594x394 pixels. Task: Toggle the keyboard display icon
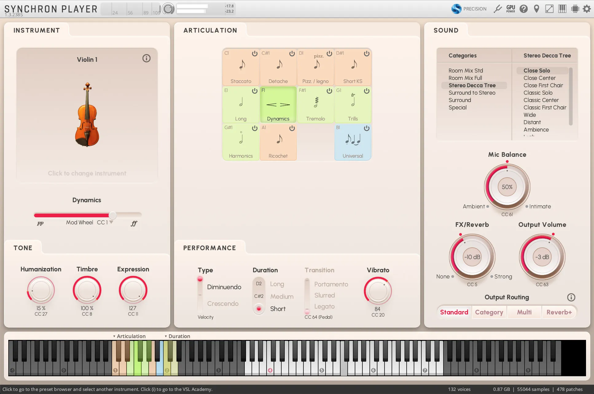tap(562, 9)
